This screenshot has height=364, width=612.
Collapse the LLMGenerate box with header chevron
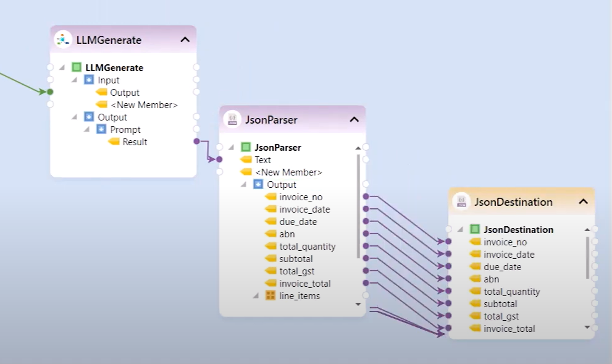[185, 40]
